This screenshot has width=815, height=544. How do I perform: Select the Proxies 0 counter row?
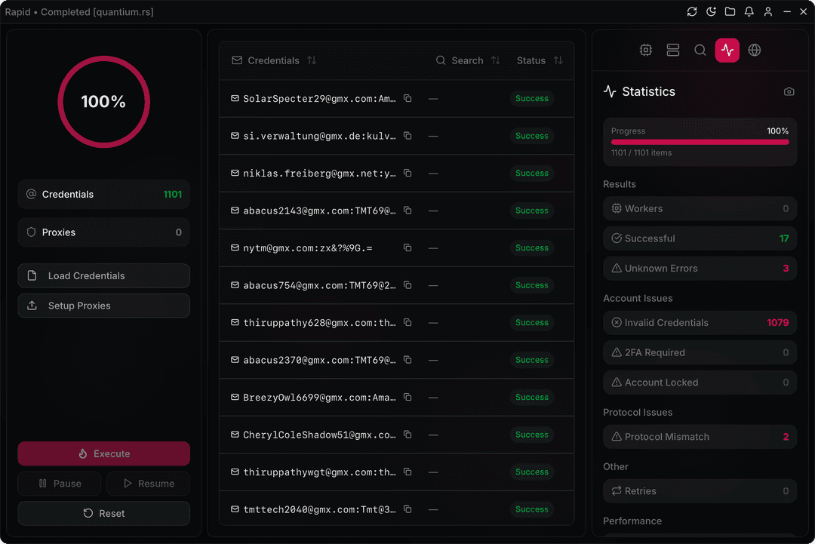coord(104,232)
